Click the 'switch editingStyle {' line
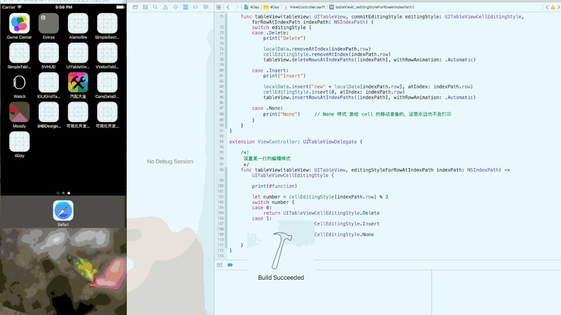Viewport: 561px width, 315px height. [x=282, y=27]
